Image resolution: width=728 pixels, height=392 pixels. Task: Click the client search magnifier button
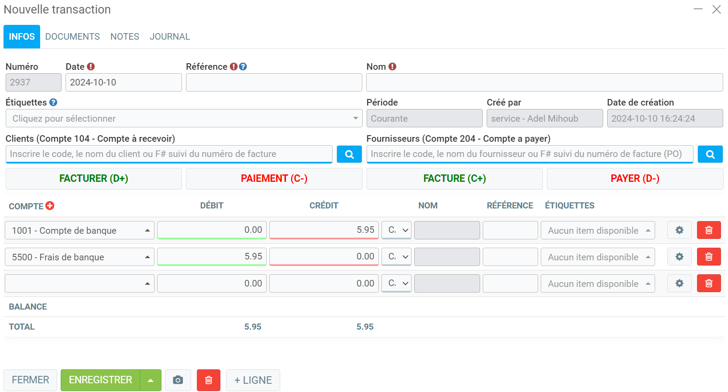(349, 154)
